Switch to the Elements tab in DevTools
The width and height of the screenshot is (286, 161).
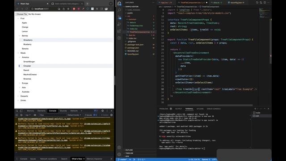[x=42, y=111]
